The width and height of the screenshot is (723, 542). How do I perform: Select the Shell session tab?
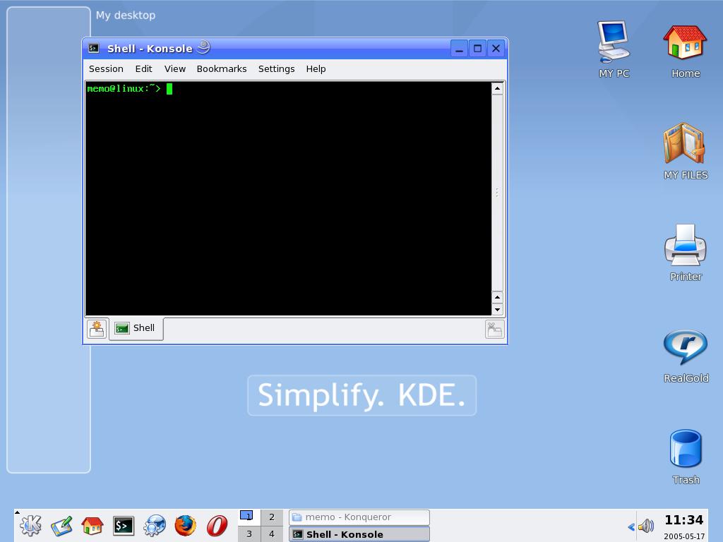point(136,328)
